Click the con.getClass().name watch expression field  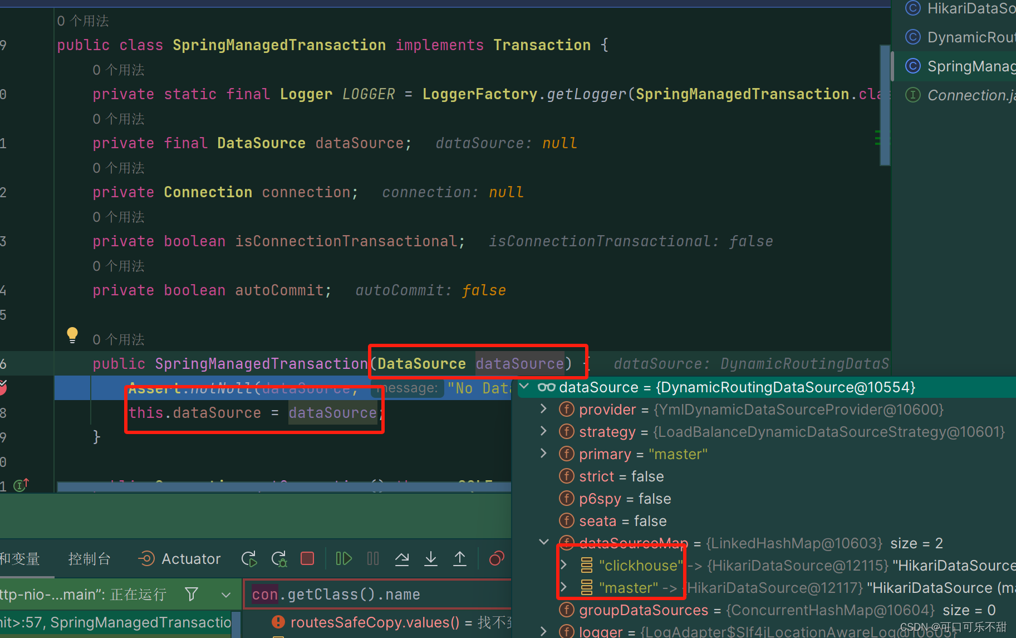[377, 594]
